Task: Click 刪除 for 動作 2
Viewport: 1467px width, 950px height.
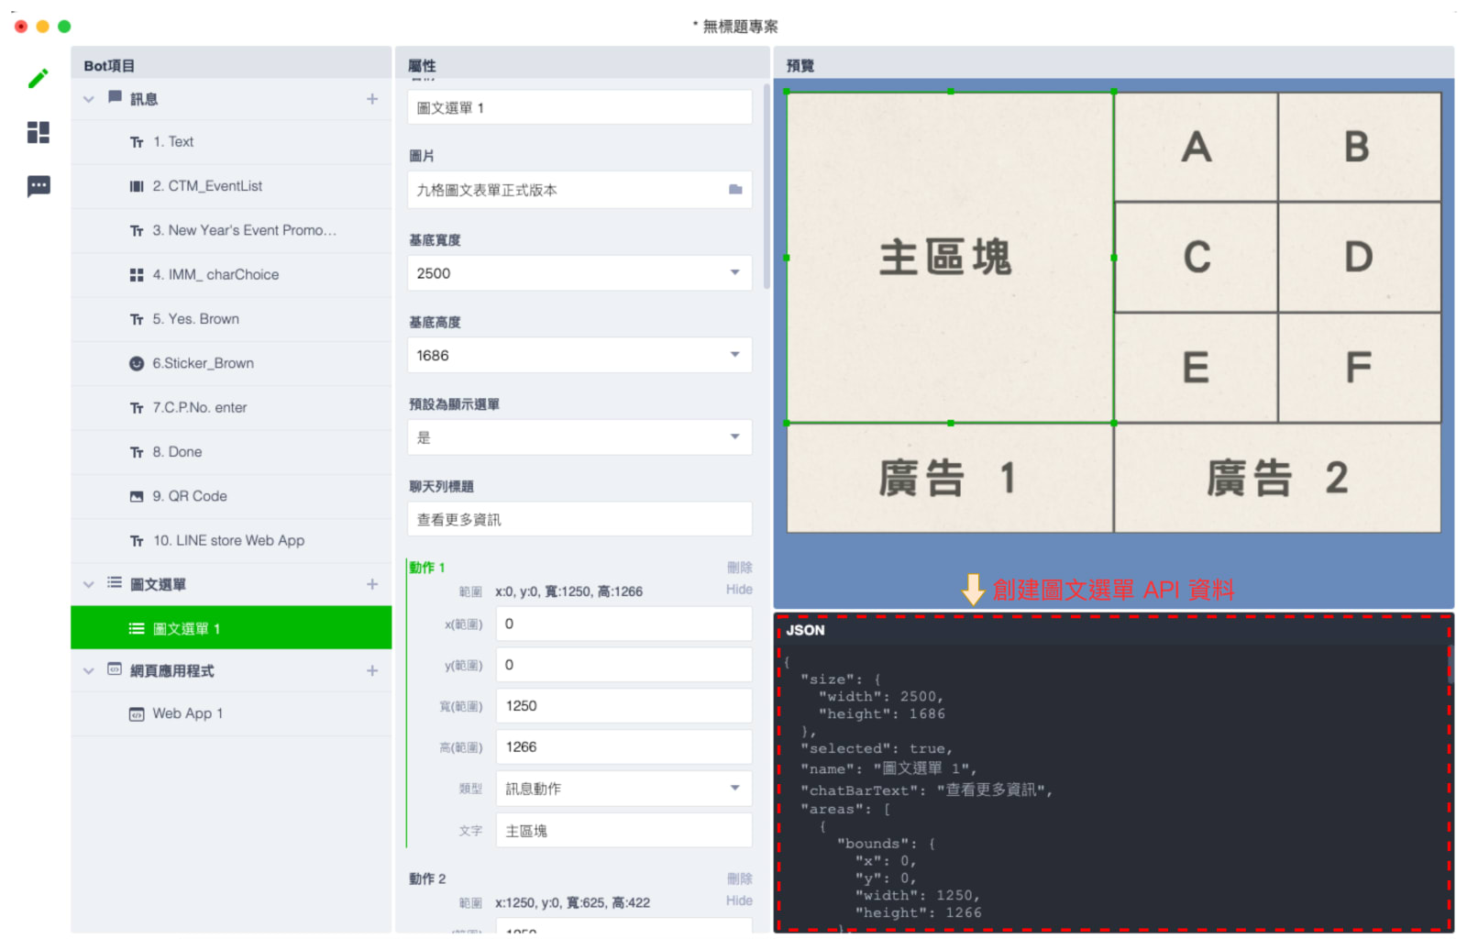Action: (739, 879)
